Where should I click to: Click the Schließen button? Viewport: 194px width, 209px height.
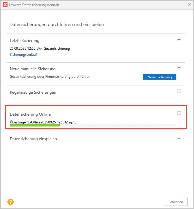tap(176, 201)
